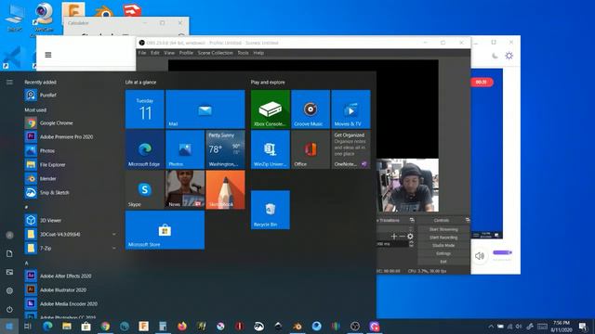This screenshot has width=595, height=334.
Task: Open the Office tile
Action: (x=311, y=149)
